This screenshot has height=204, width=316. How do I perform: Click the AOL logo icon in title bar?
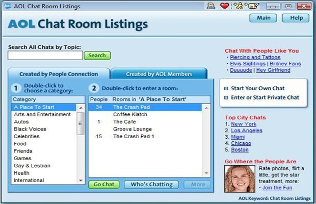[8, 6]
